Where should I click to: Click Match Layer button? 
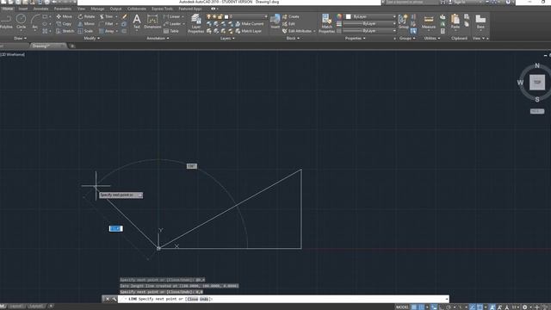(248, 31)
